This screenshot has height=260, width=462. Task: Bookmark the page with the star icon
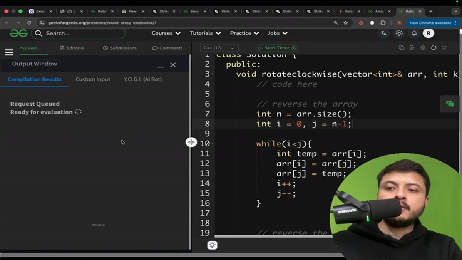(x=345, y=23)
